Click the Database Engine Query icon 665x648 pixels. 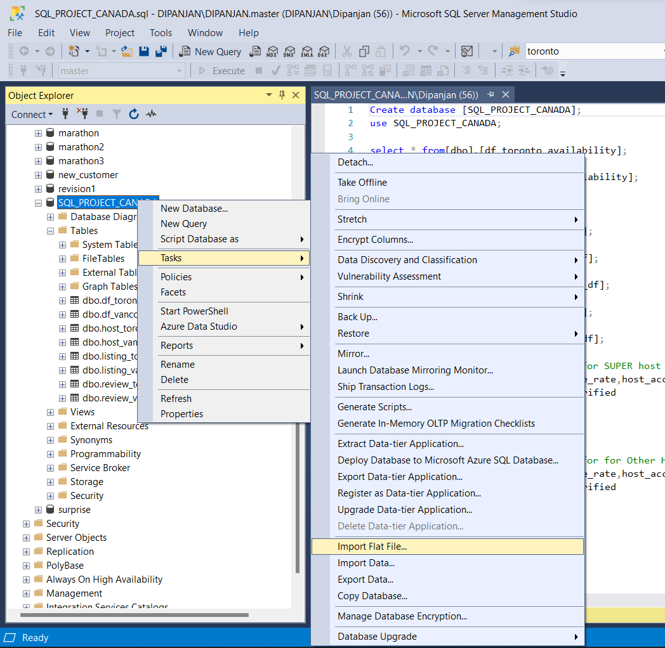[255, 52]
